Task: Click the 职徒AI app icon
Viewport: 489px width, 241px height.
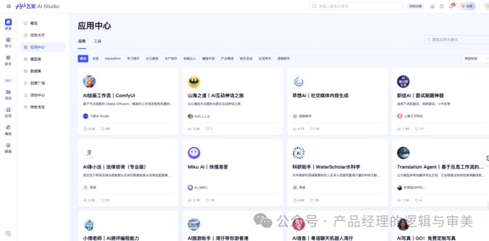Action: pos(403,81)
